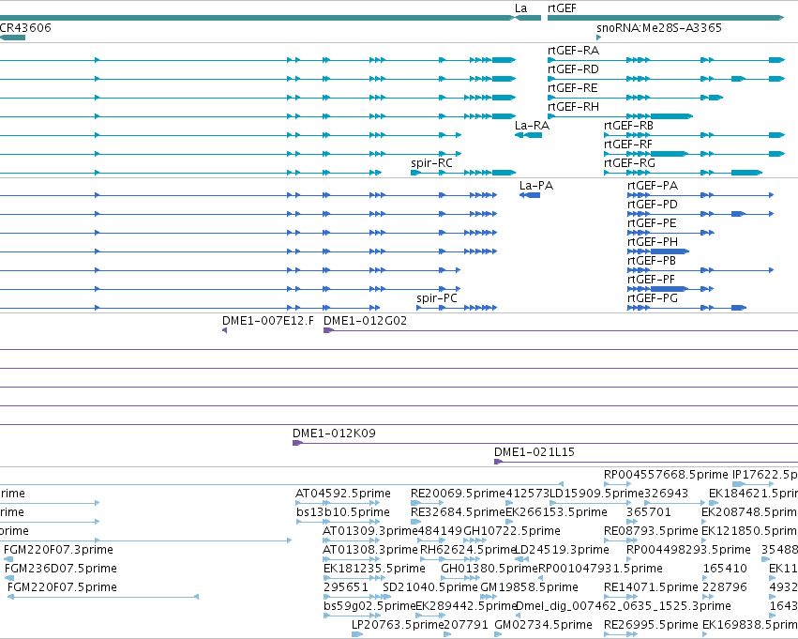Image resolution: width=798 pixels, height=639 pixels.
Task: Click the DME1-012K09 clone start arrow
Action: (297, 444)
